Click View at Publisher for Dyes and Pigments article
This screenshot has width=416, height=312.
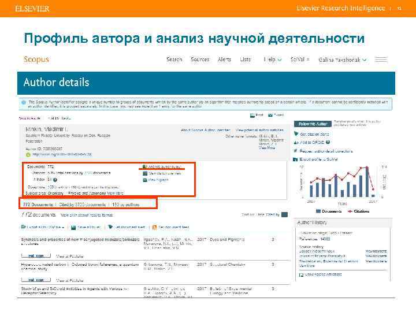click(70, 256)
